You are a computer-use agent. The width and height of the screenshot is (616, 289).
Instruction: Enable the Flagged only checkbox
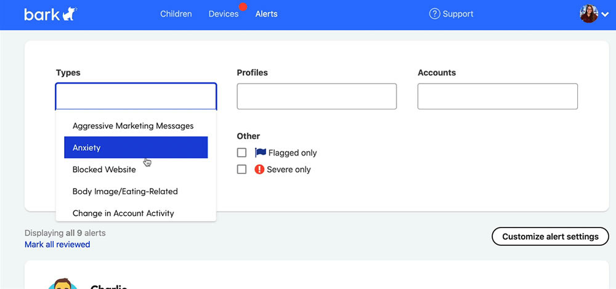pos(241,152)
